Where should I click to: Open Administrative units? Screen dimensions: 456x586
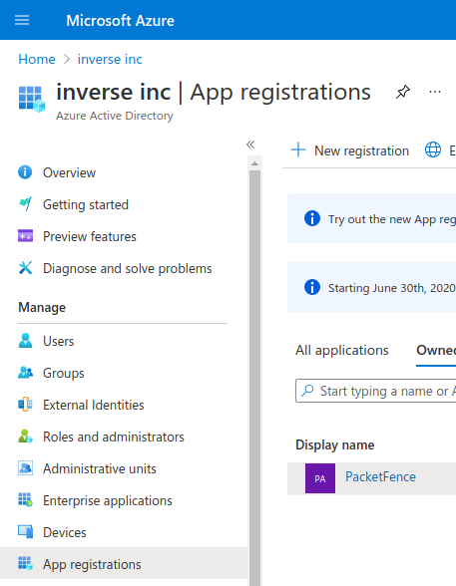(x=100, y=468)
